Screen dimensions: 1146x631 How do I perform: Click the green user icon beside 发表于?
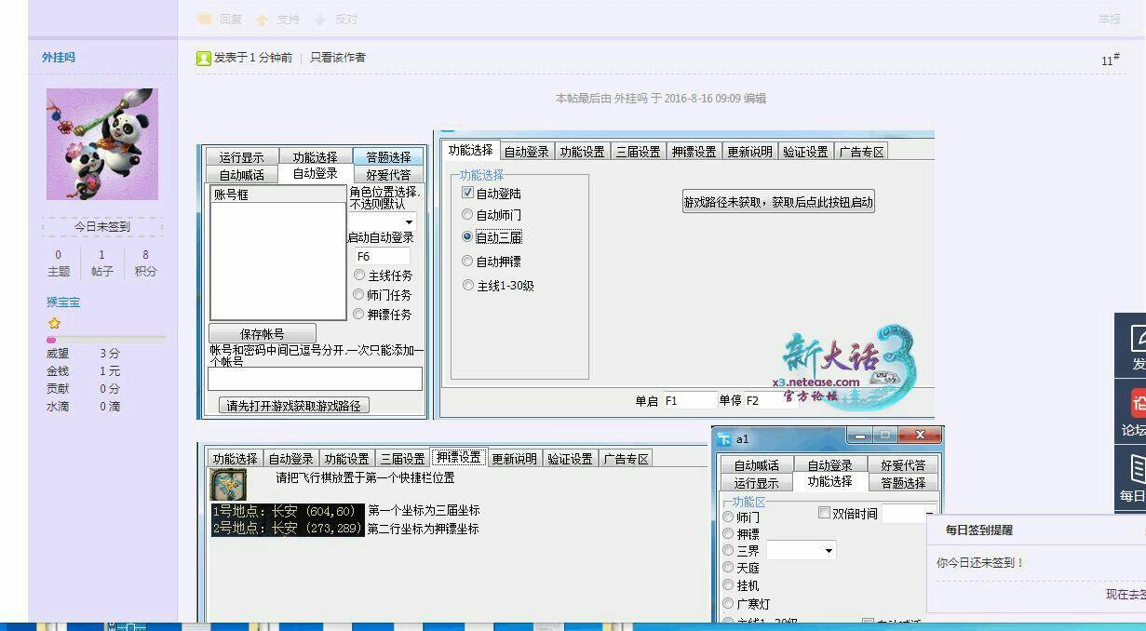click(204, 58)
